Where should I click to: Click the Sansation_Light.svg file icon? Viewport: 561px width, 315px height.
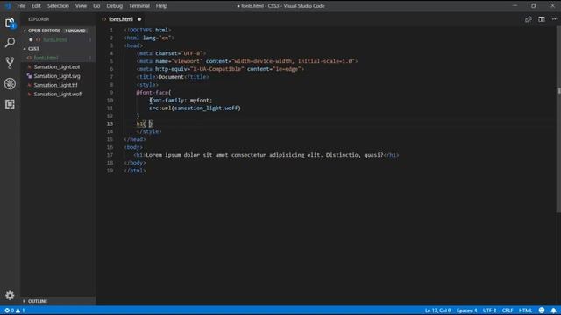[x=29, y=76]
